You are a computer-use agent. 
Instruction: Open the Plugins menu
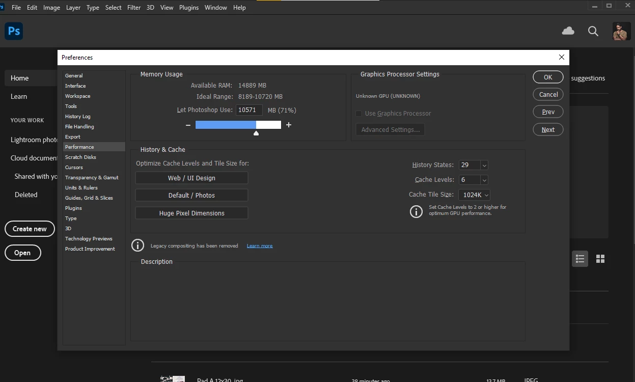click(x=189, y=8)
